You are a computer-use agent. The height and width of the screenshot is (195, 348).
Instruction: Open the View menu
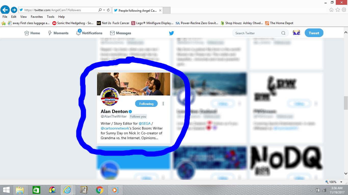[24, 17]
